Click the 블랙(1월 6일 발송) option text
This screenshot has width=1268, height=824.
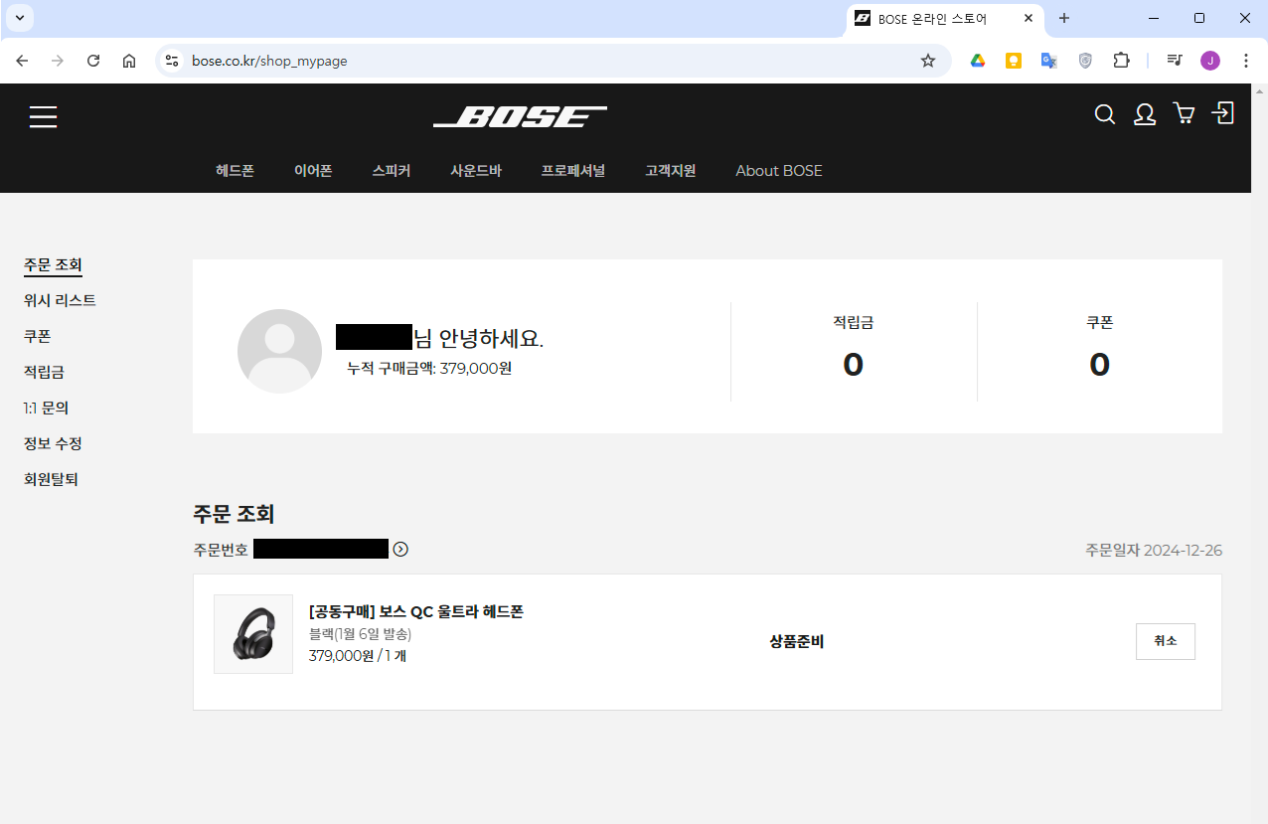(x=361, y=634)
